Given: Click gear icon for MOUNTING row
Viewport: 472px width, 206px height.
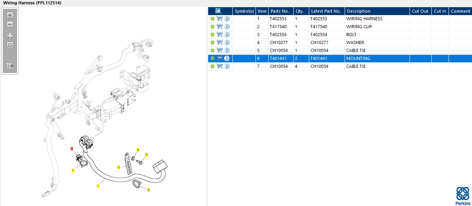Looking at the screenshot, I should (213, 59).
